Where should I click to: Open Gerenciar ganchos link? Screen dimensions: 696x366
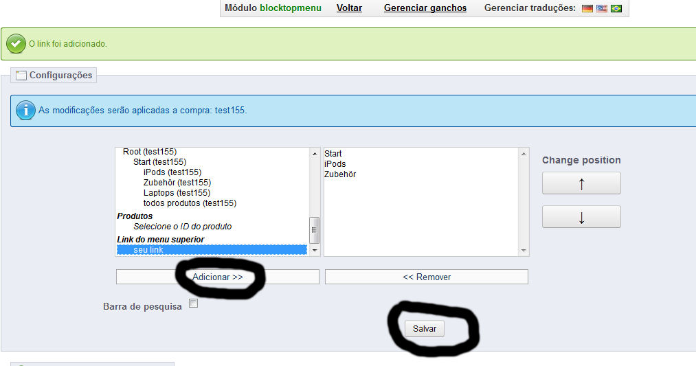425,8
